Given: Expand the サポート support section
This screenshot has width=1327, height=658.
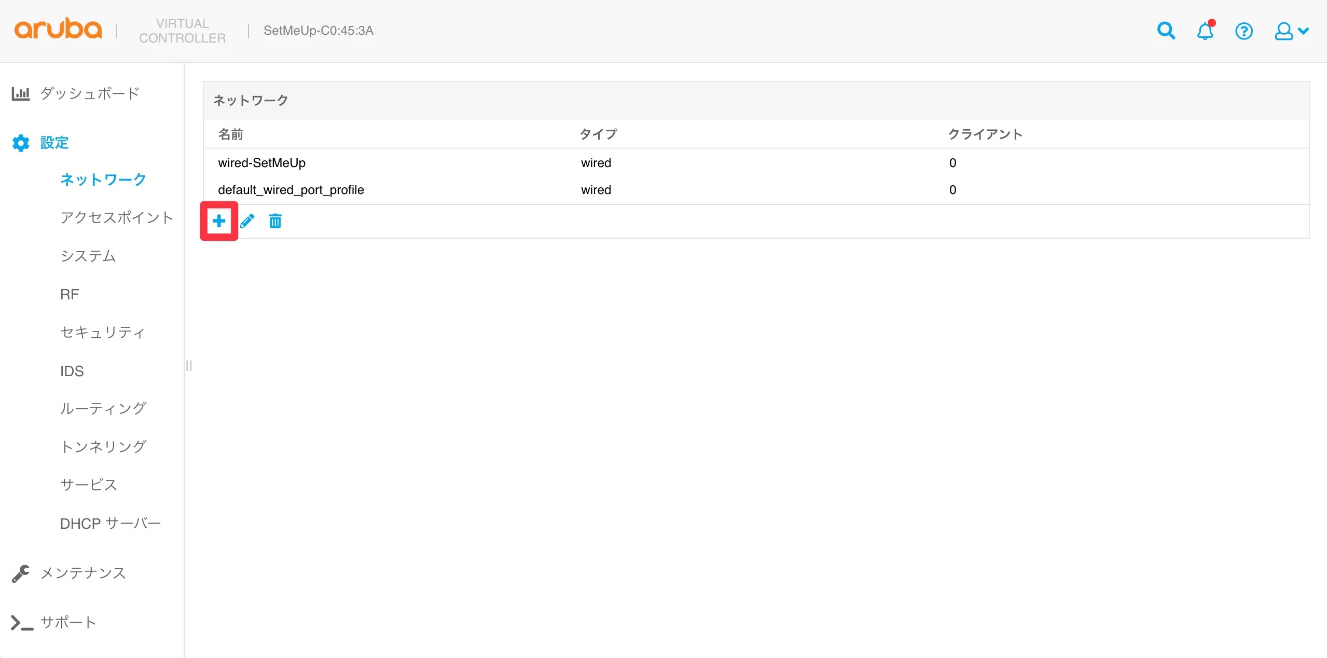Looking at the screenshot, I should (68, 622).
